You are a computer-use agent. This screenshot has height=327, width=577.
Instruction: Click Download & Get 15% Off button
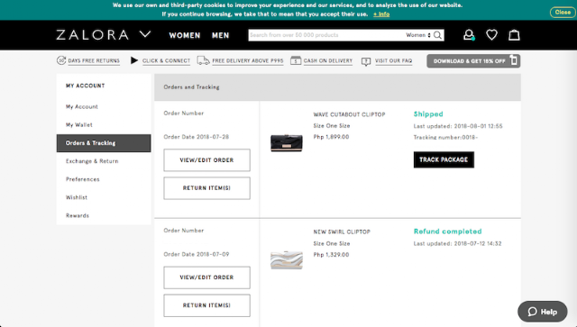click(x=473, y=61)
